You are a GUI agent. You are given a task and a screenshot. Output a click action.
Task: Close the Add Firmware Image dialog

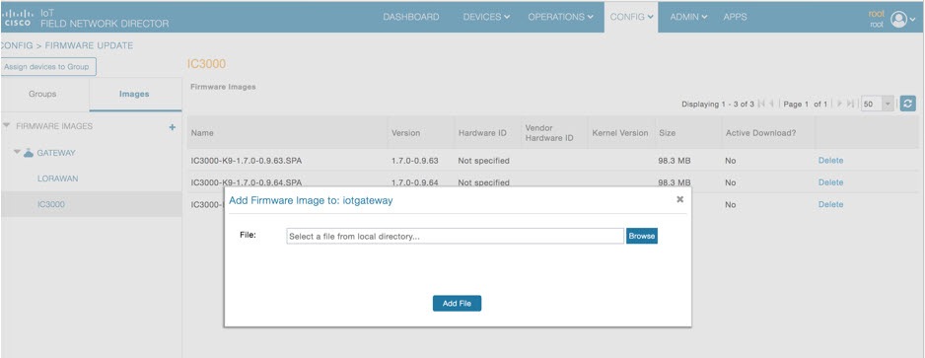pos(679,199)
